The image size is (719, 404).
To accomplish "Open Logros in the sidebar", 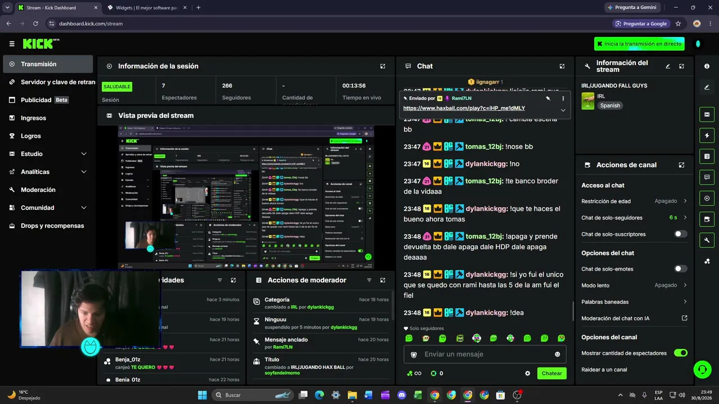I will coord(48,136).
